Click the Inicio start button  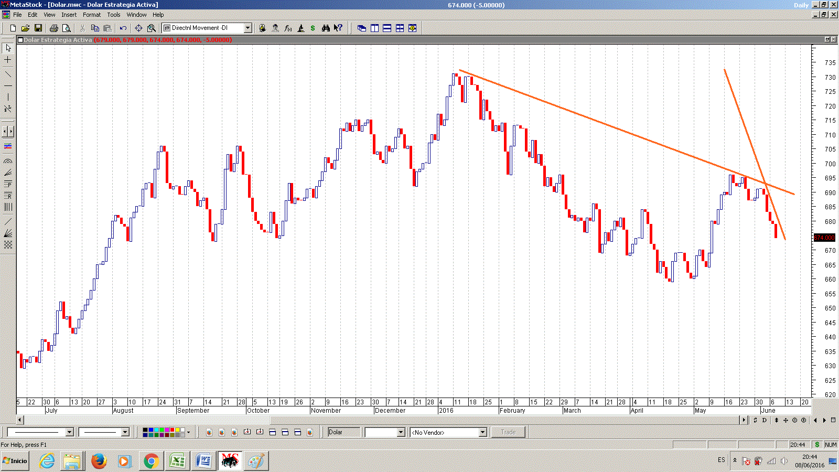(15, 461)
